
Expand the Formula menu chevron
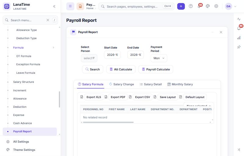pos(53,48)
